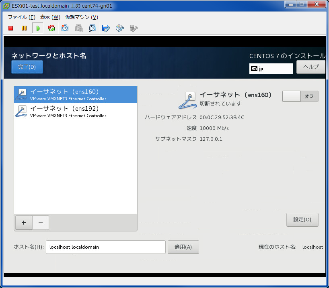Click the subnet mask value 127.0.0.1
Image resolution: width=329 pixels, height=288 pixels.
211,139
